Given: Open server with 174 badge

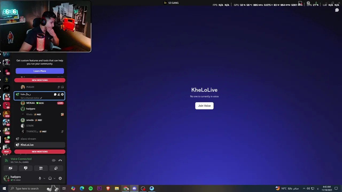Looking at the screenshot, I should click(6, 97).
